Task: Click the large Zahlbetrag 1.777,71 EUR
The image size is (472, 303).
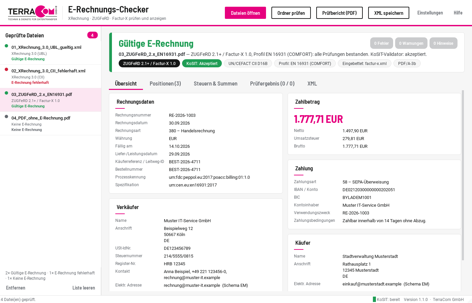Action: (318, 119)
